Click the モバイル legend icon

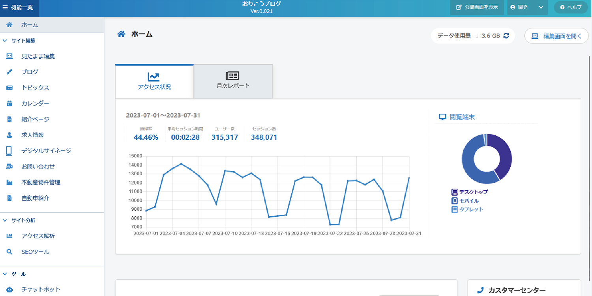point(454,201)
